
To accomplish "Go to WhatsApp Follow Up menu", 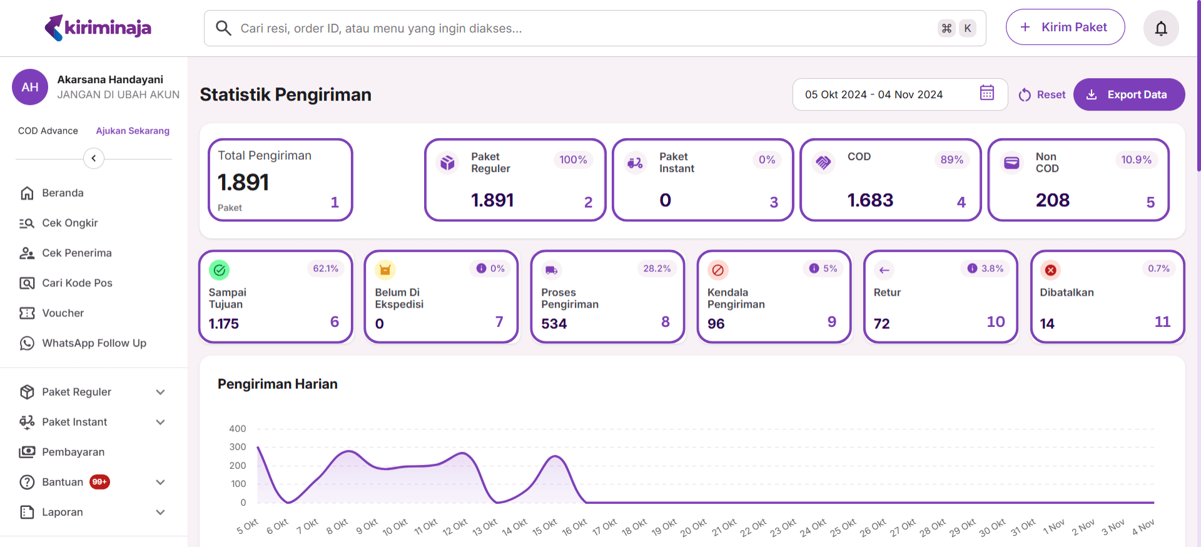I will (x=94, y=343).
